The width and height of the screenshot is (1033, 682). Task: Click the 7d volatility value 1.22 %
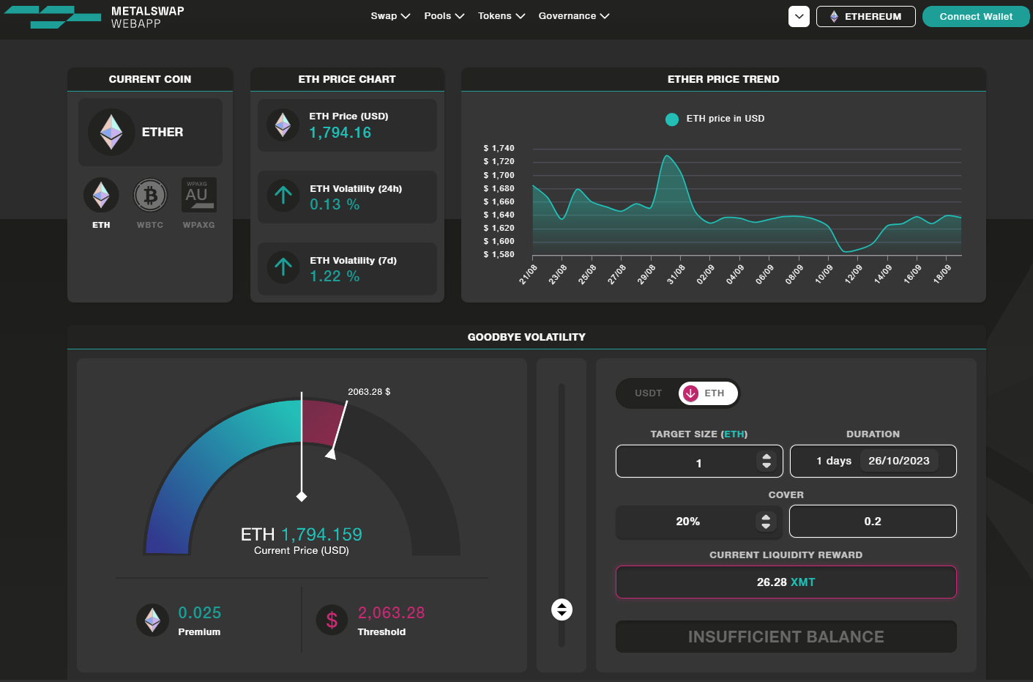(x=335, y=276)
